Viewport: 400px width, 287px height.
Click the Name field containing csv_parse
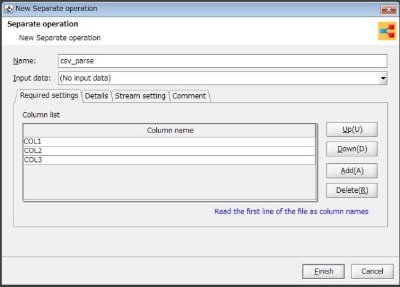click(222, 61)
